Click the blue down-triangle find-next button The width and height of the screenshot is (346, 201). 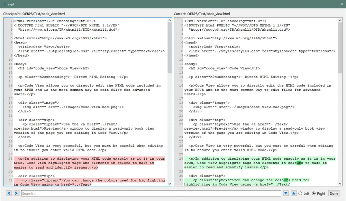coord(286,193)
